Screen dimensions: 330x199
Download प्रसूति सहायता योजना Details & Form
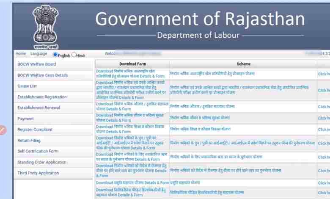click(x=132, y=183)
